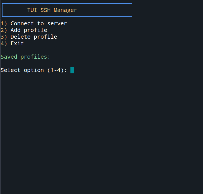Click the "TUI SSH Manager" title text
Image resolution: width=203 pixels, height=194 pixels.
[52, 10]
